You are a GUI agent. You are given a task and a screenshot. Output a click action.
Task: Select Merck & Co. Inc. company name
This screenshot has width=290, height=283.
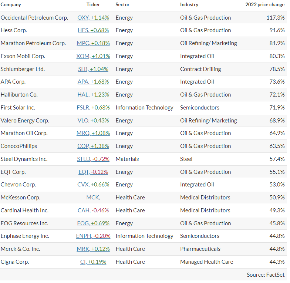coord(20,249)
